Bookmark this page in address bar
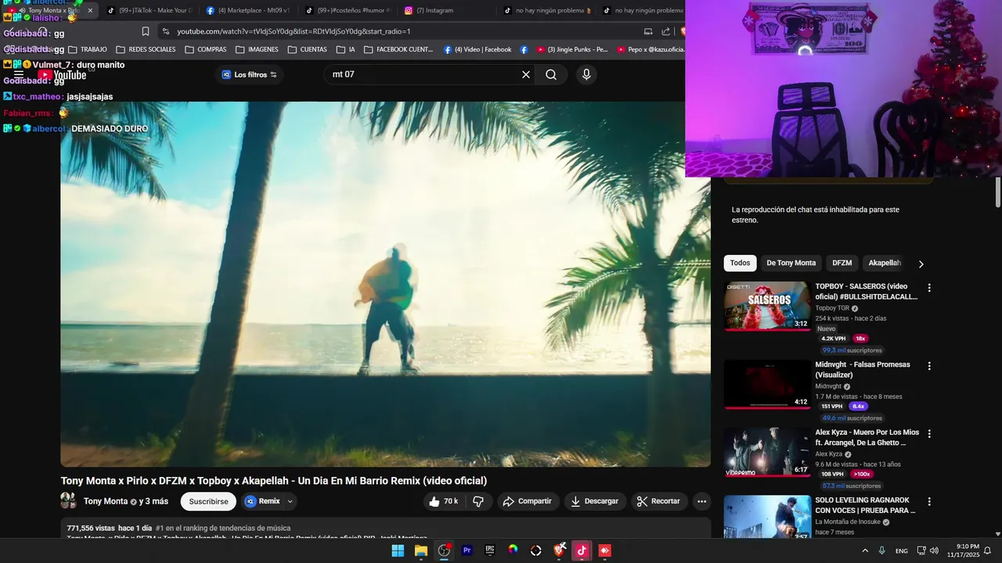This screenshot has width=1002, height=563. click(x=146, y=31)
